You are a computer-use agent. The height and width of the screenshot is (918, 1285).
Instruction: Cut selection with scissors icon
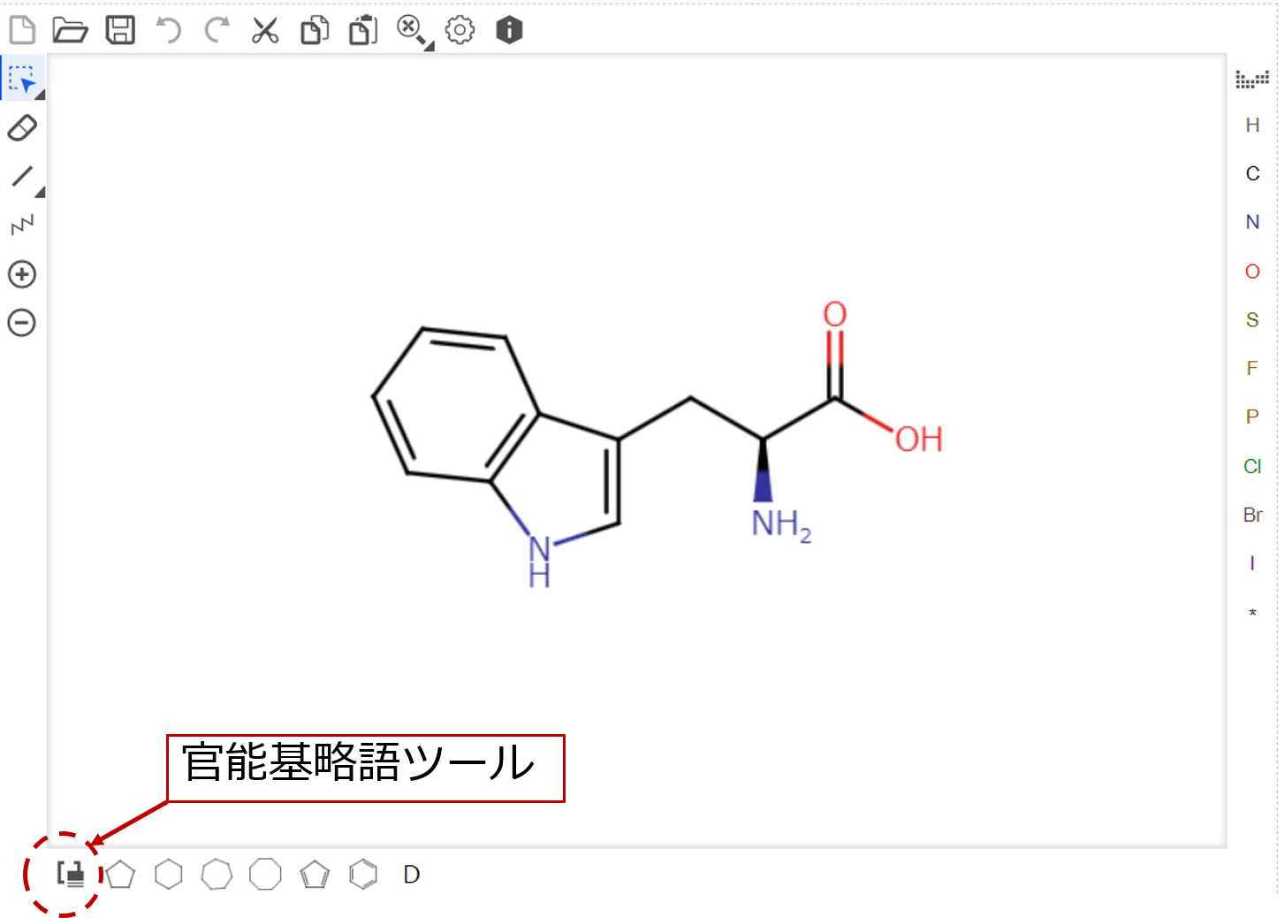(265, 30)
